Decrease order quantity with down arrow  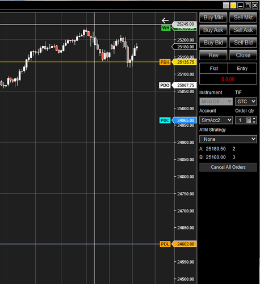(254, 122)
